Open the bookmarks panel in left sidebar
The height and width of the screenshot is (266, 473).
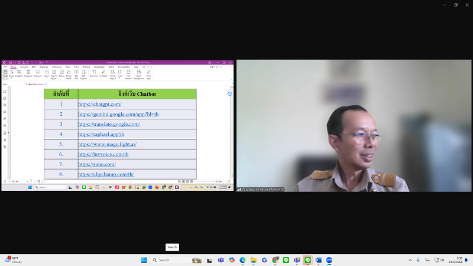point(5,92)
